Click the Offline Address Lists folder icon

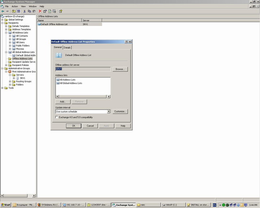click(x=10, y=58)
